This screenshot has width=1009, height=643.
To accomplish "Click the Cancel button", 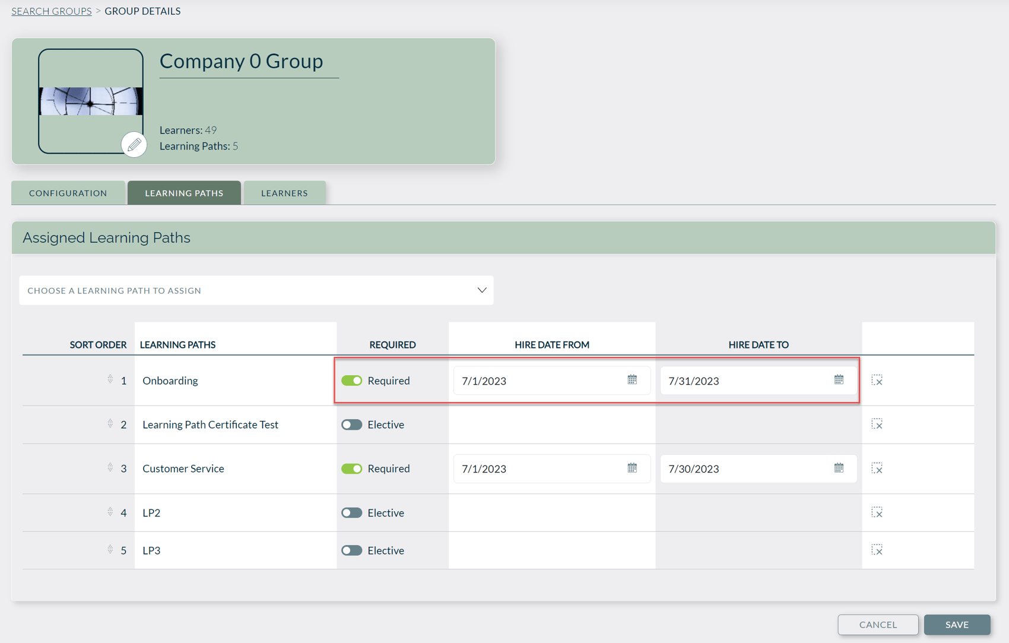I will click(878, 625).
